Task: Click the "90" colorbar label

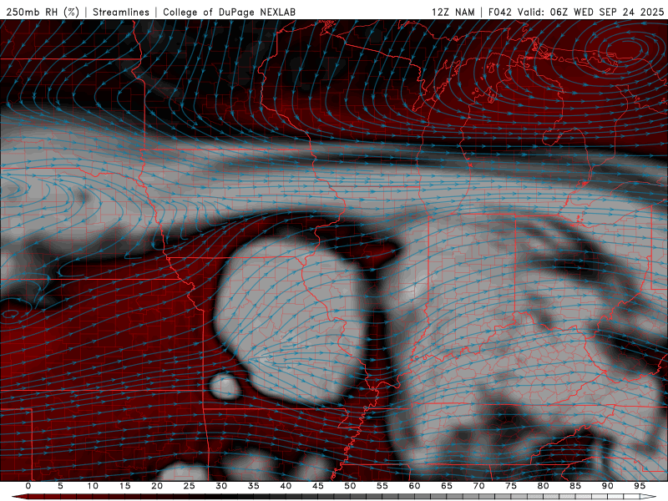Action: [607, 486]
